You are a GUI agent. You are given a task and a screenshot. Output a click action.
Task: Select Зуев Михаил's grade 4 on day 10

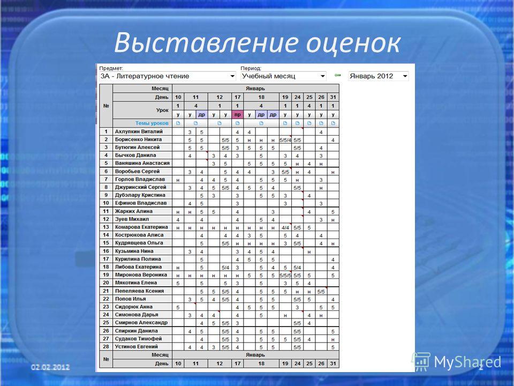178,220
